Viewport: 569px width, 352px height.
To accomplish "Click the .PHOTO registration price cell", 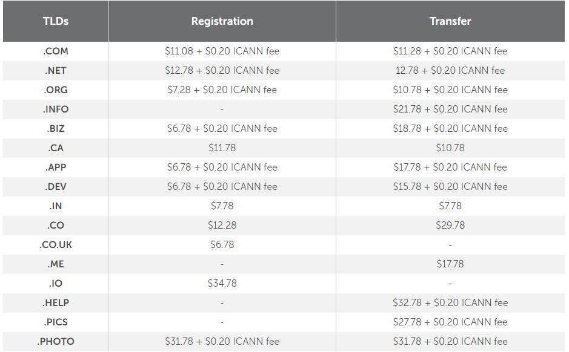I will (x=222, y=342).
